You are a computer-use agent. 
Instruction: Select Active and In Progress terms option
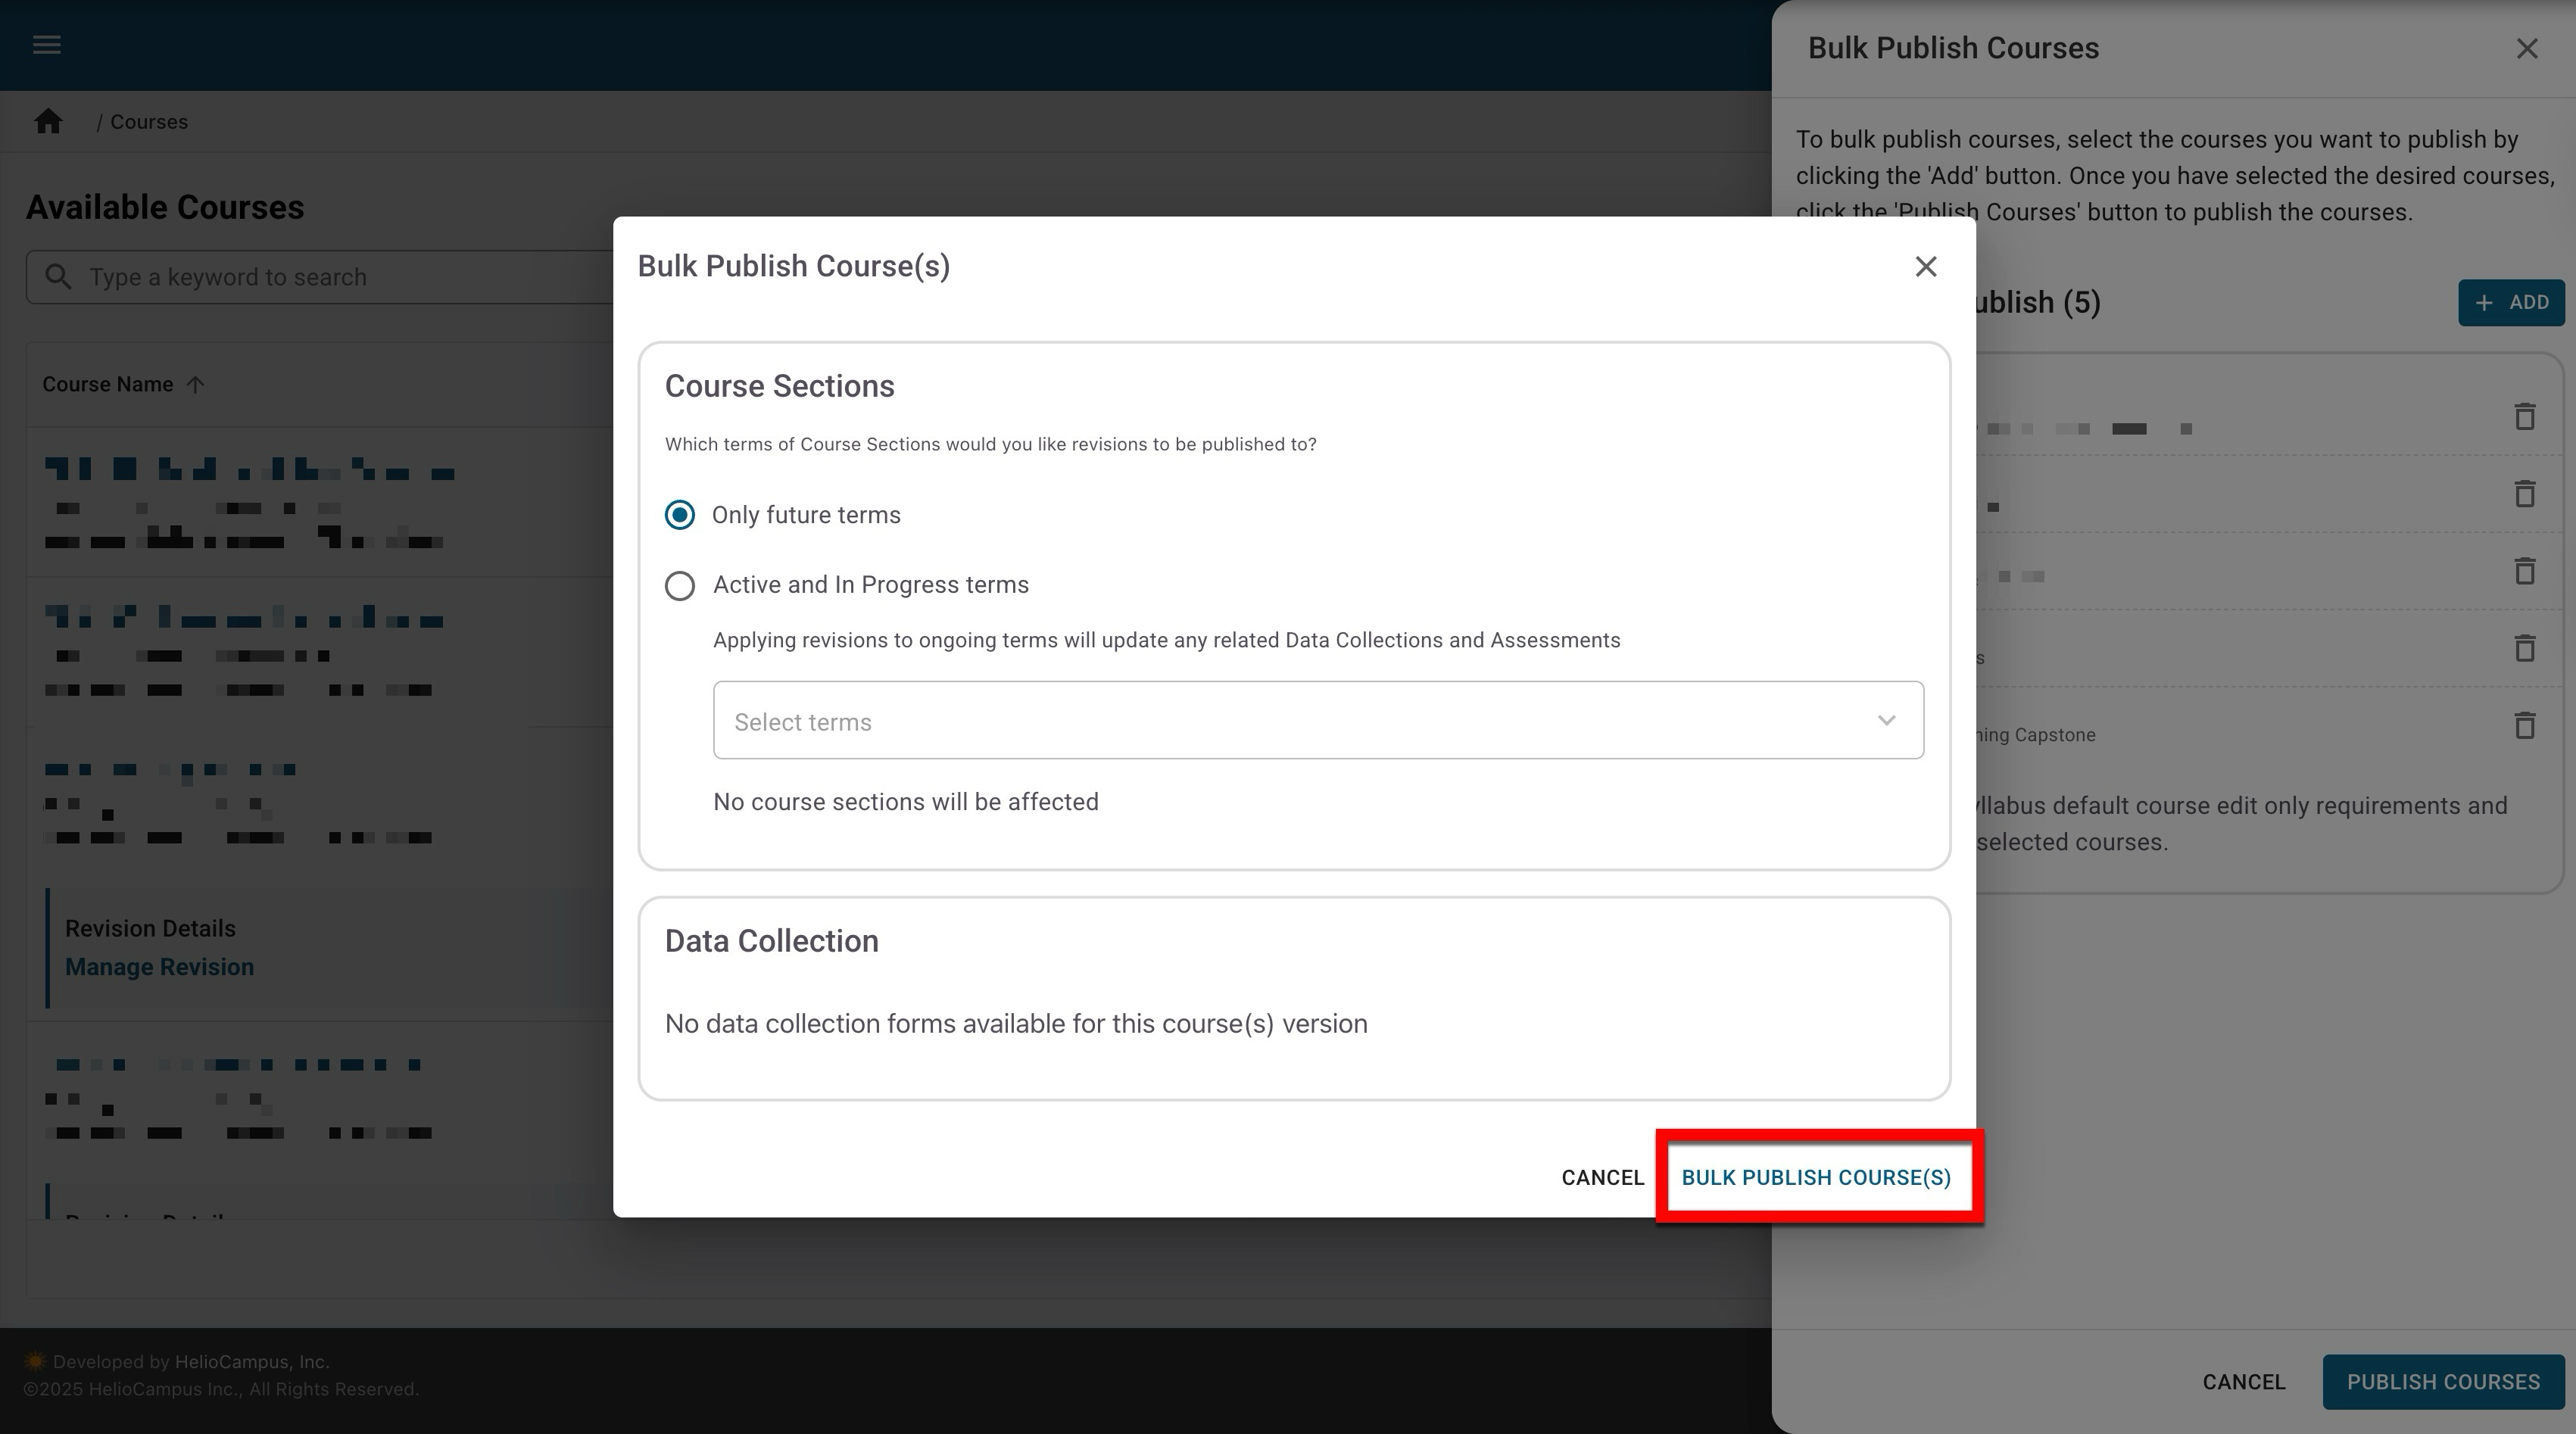pyautogui.click(x=680, y=586)
